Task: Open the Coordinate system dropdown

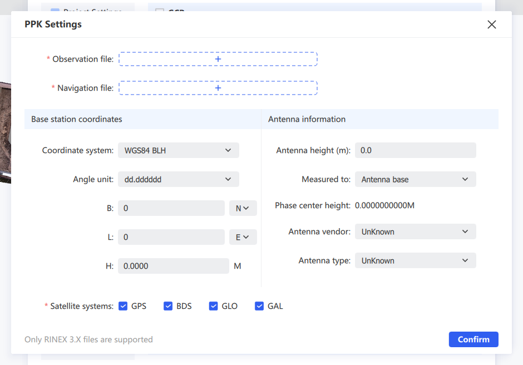Action: coord(179,150)
